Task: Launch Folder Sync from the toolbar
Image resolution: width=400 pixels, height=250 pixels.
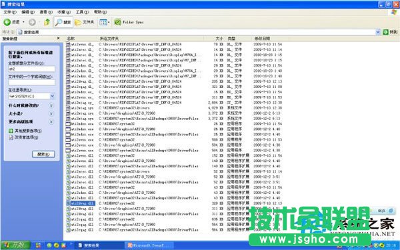Action: (x=129, y=22)
